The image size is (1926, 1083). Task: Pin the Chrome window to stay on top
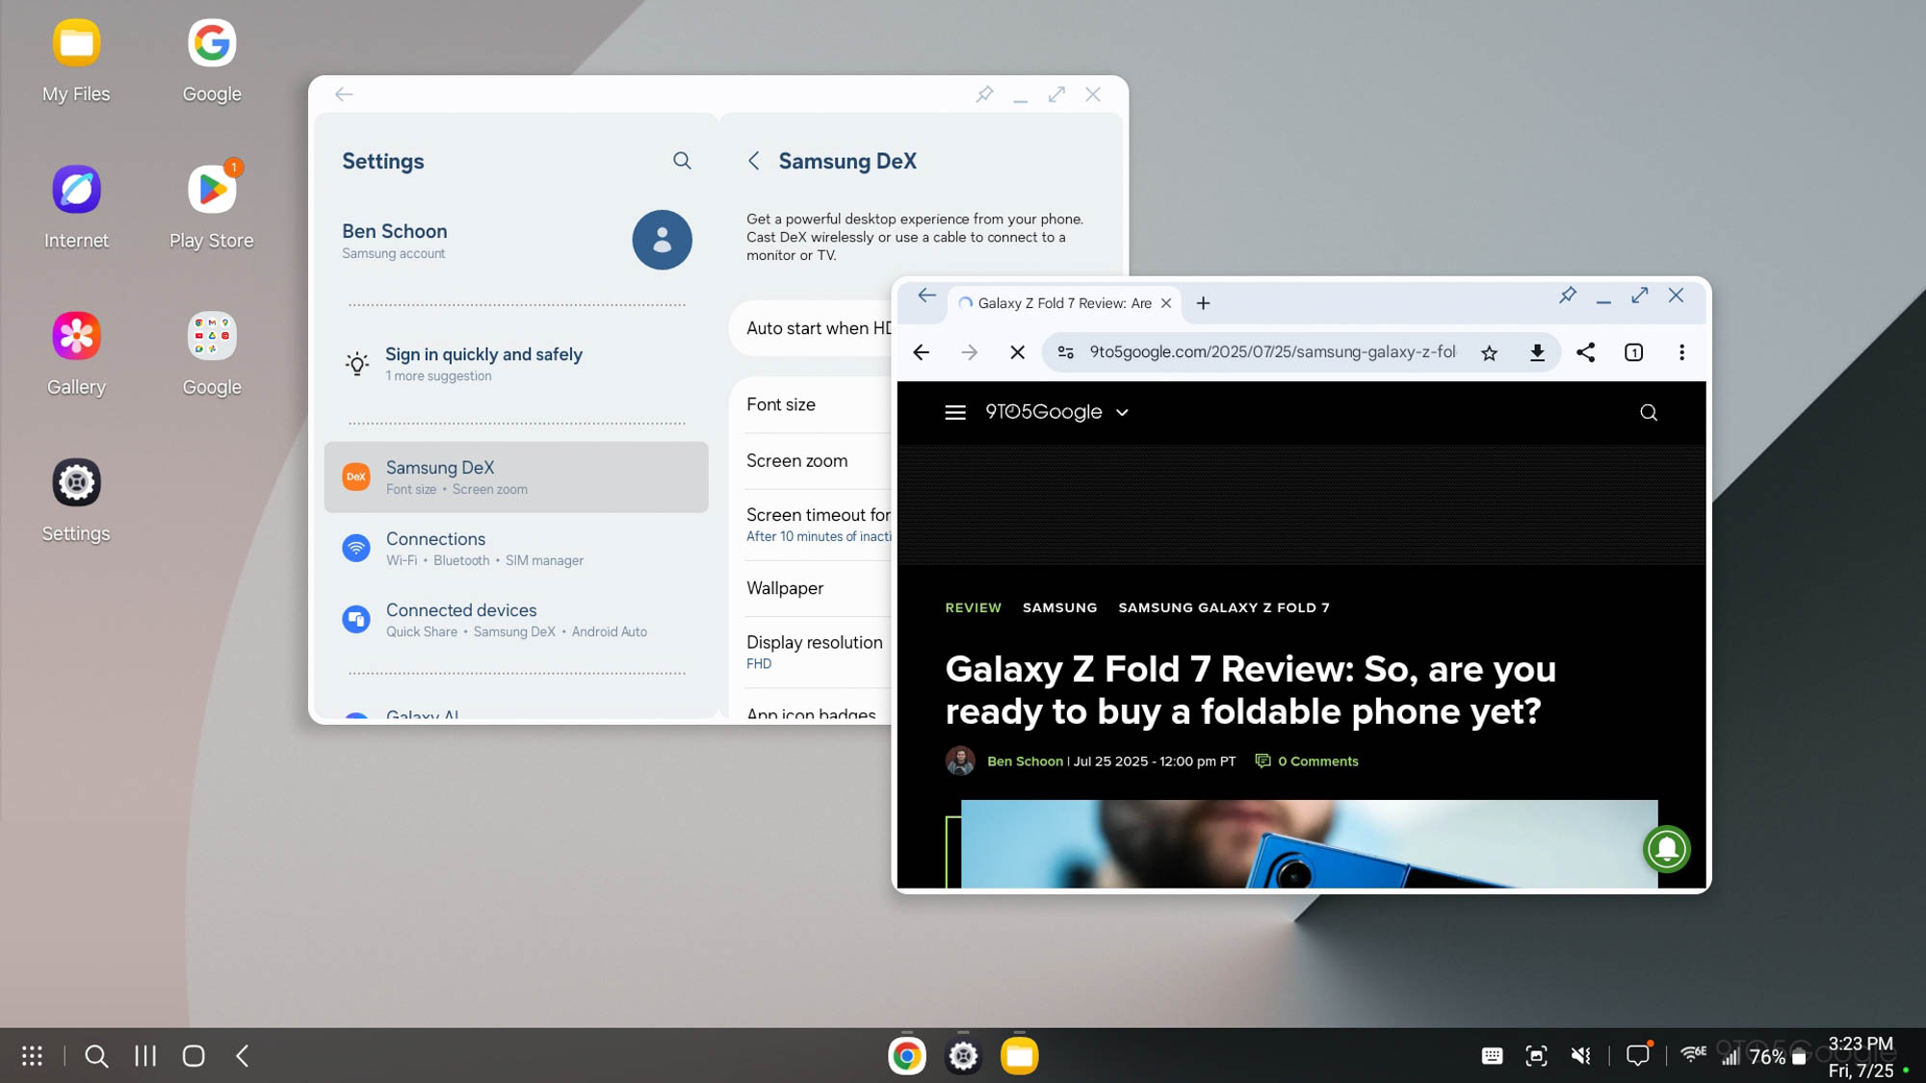click(x=1568, y=296)
